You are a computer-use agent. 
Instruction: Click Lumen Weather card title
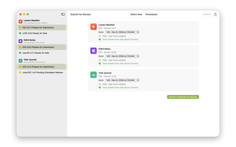pos(106,25)
